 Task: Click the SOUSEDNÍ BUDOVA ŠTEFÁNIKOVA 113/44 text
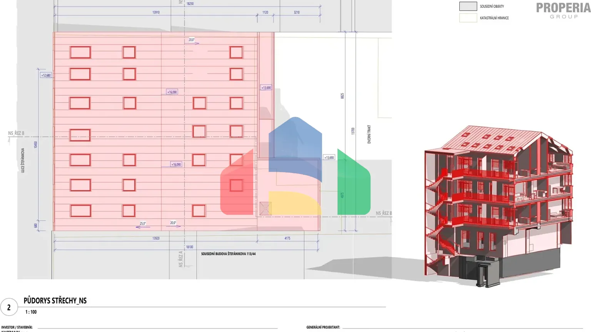pyautogui.click(x=228, y=253)
